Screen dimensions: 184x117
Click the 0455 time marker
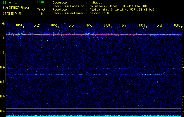click(x=89, y=25)
